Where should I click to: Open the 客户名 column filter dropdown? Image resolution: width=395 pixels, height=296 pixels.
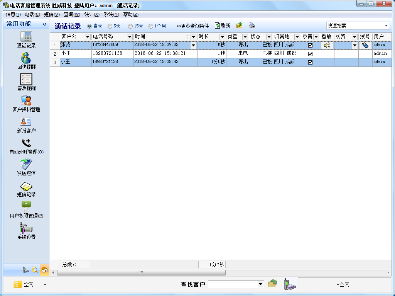click(88, 37)
